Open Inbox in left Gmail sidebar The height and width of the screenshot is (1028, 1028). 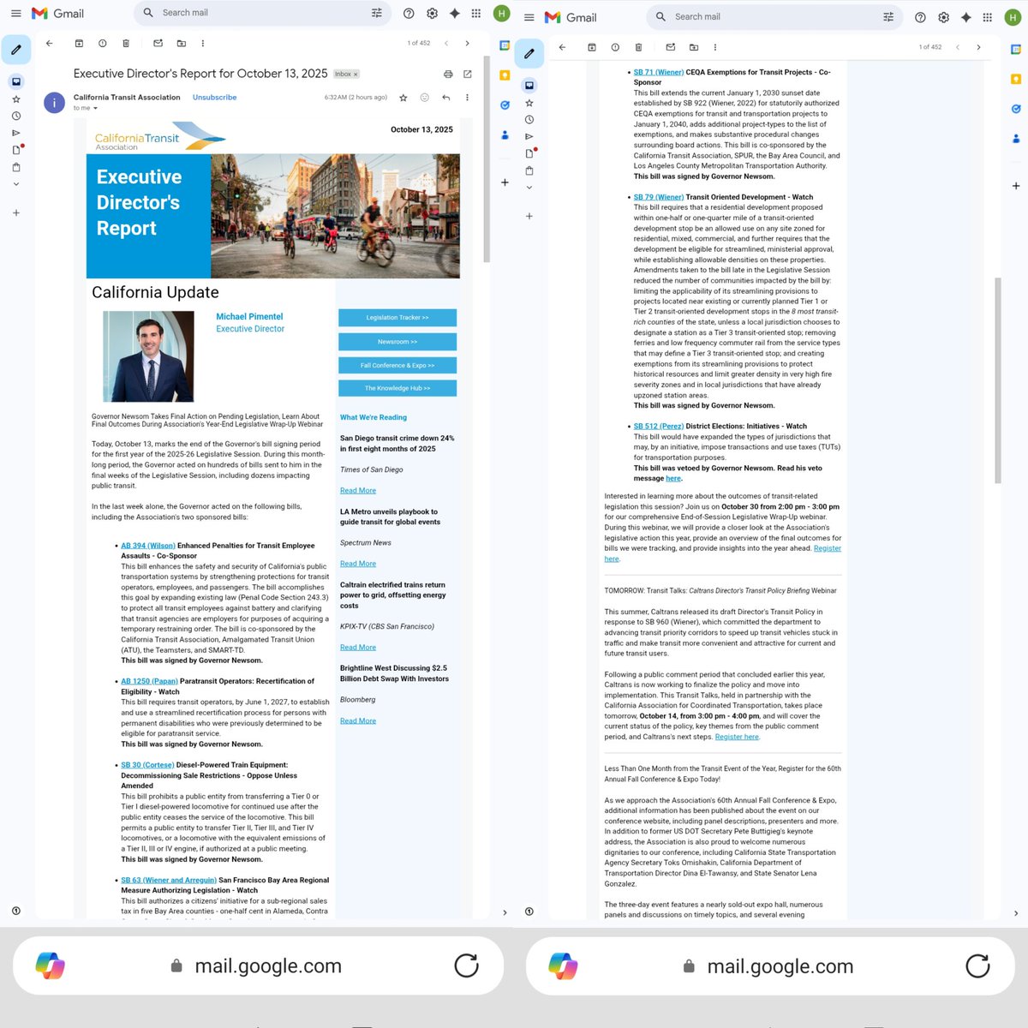pos(15,81)
